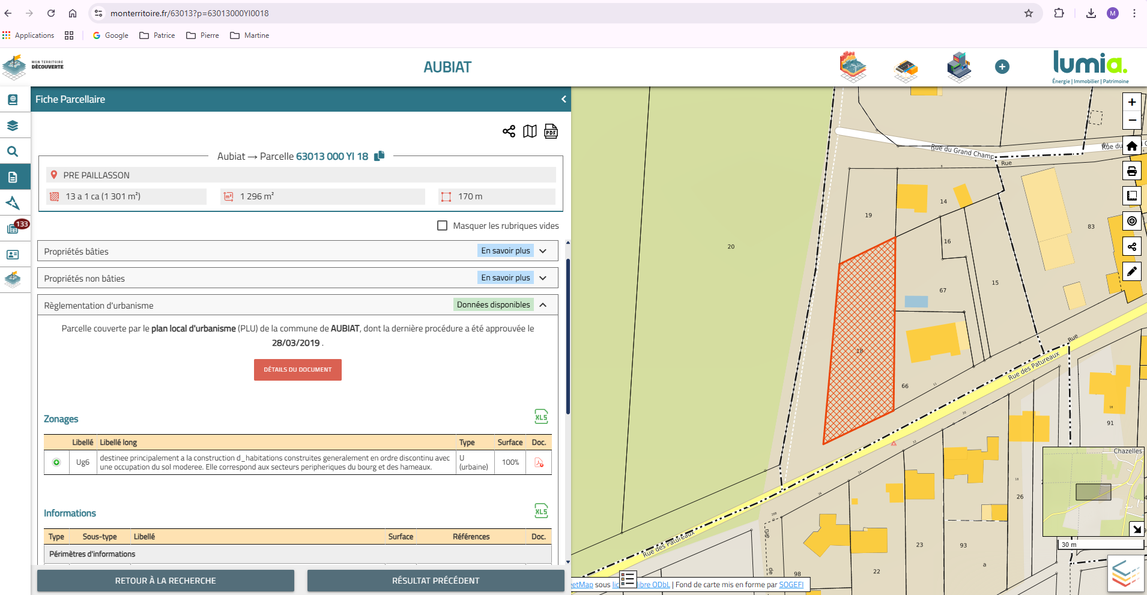Click the map print icon

point(1132,171)
